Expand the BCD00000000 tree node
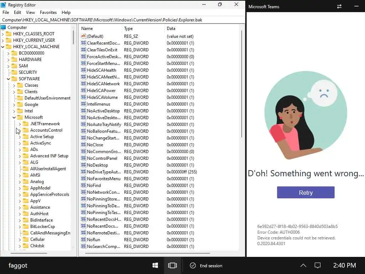The image size is (365, 274). click(9, 54)
